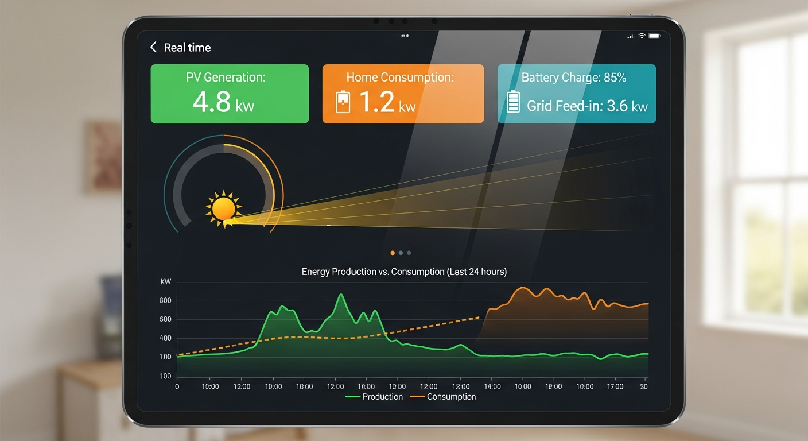Click the sun icon in the gauge

click(223, 208)
